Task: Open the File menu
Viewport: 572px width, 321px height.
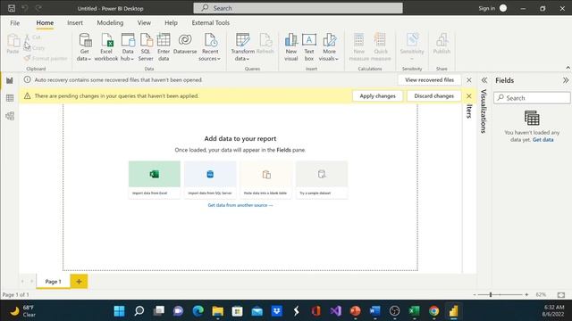Action: click(15, 22)
